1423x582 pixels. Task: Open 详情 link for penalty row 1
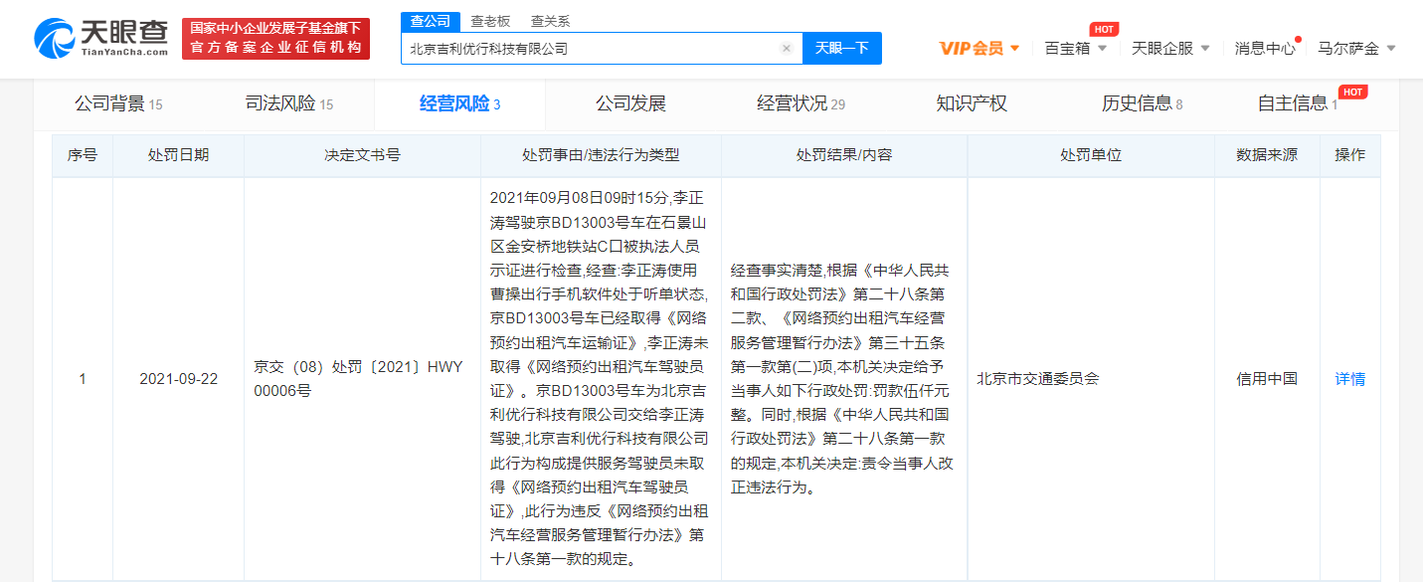coord(1349,379)
